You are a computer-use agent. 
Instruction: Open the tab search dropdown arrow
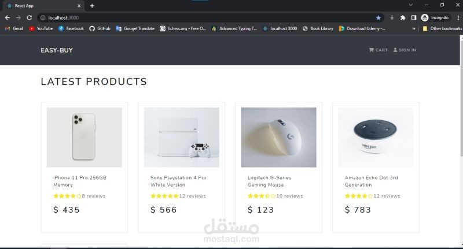411,5
